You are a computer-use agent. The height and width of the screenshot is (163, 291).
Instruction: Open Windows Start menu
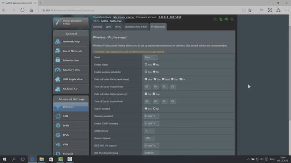pos(5,159)
